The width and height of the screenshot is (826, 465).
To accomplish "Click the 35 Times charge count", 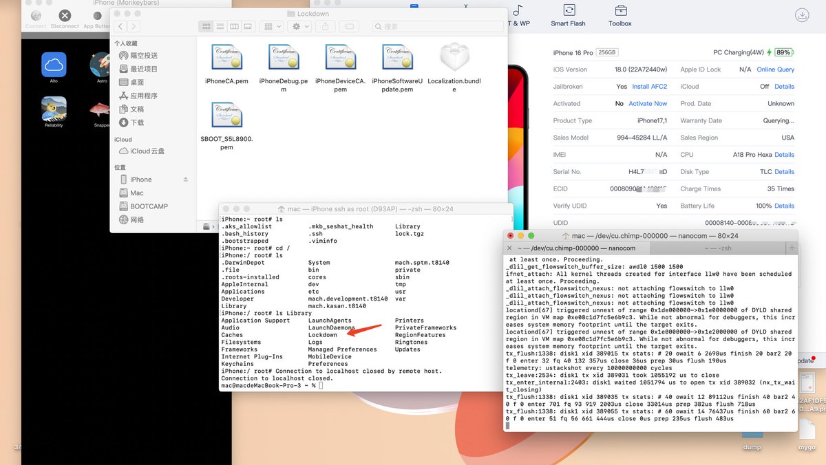I will 781,189.
